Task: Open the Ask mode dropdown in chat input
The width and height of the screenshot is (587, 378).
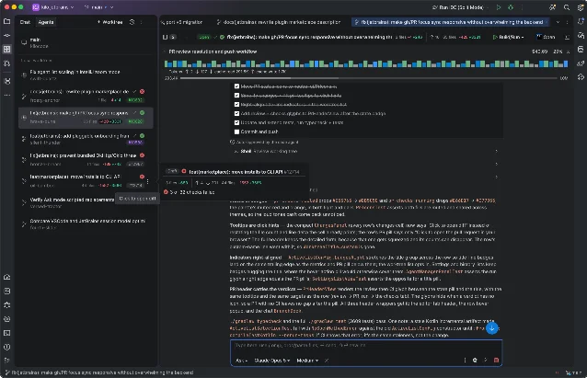Action: (x=241, y=361)
